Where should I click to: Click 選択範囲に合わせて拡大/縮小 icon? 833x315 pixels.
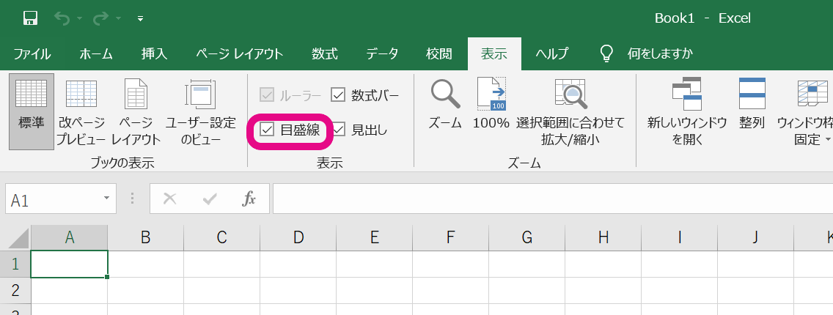pyautogui.click(x=570, y=110)
